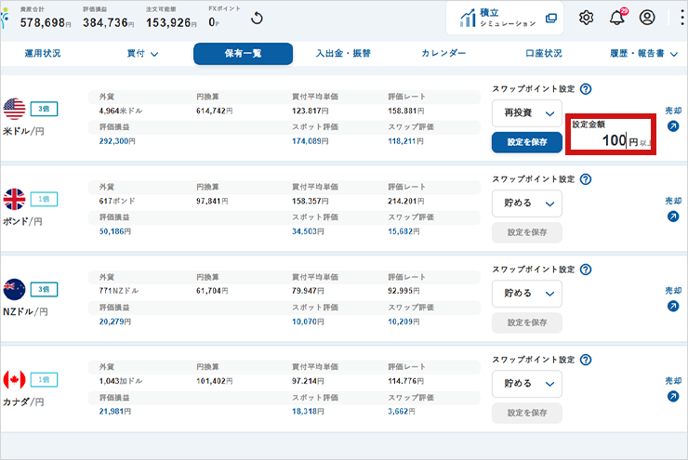Click the 評価損益 value 20,279円

115,322
